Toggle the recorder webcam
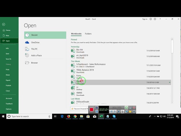The width and height of the screenshot is (181, 136). pyautogui.click(x=118, y=111)
